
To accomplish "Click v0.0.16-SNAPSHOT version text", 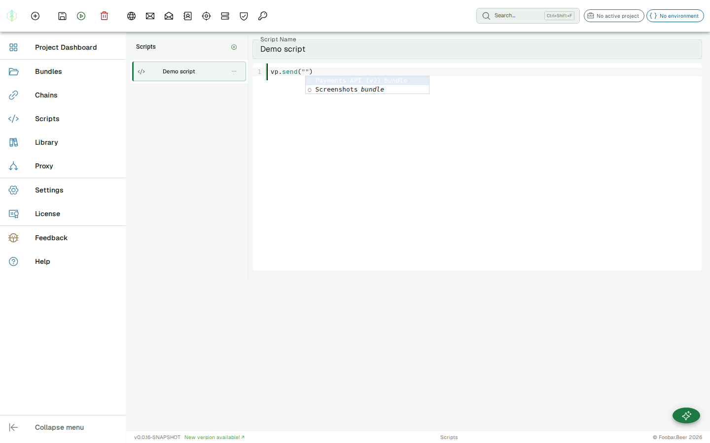I will coord(157,437).
